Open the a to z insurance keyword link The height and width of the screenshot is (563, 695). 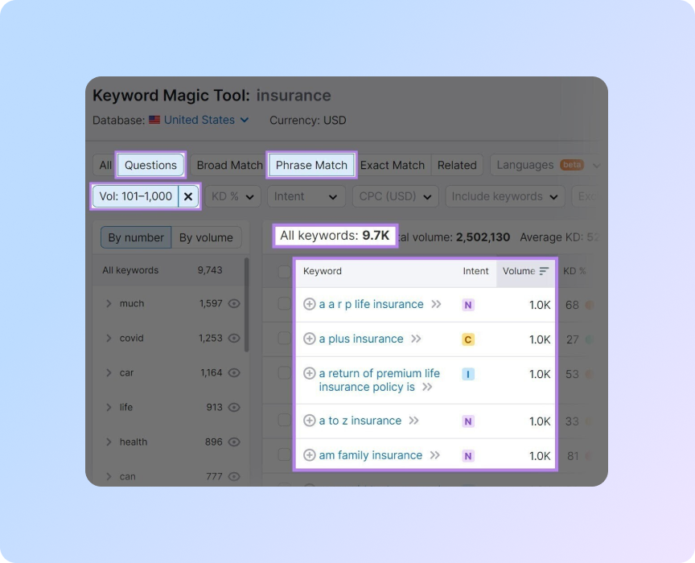(x=360, y=421)
